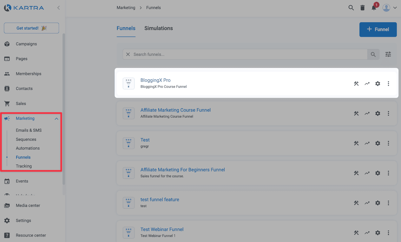Click the sidebar vertical scrollbar
This screenshot has width=401, height=242.
point(64,110)
